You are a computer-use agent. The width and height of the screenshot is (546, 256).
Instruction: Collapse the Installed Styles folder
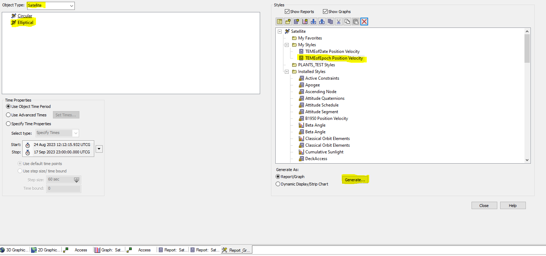[287, 72]
